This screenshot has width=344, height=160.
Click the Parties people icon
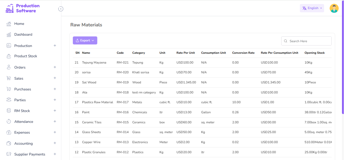(x=8, y=100)
